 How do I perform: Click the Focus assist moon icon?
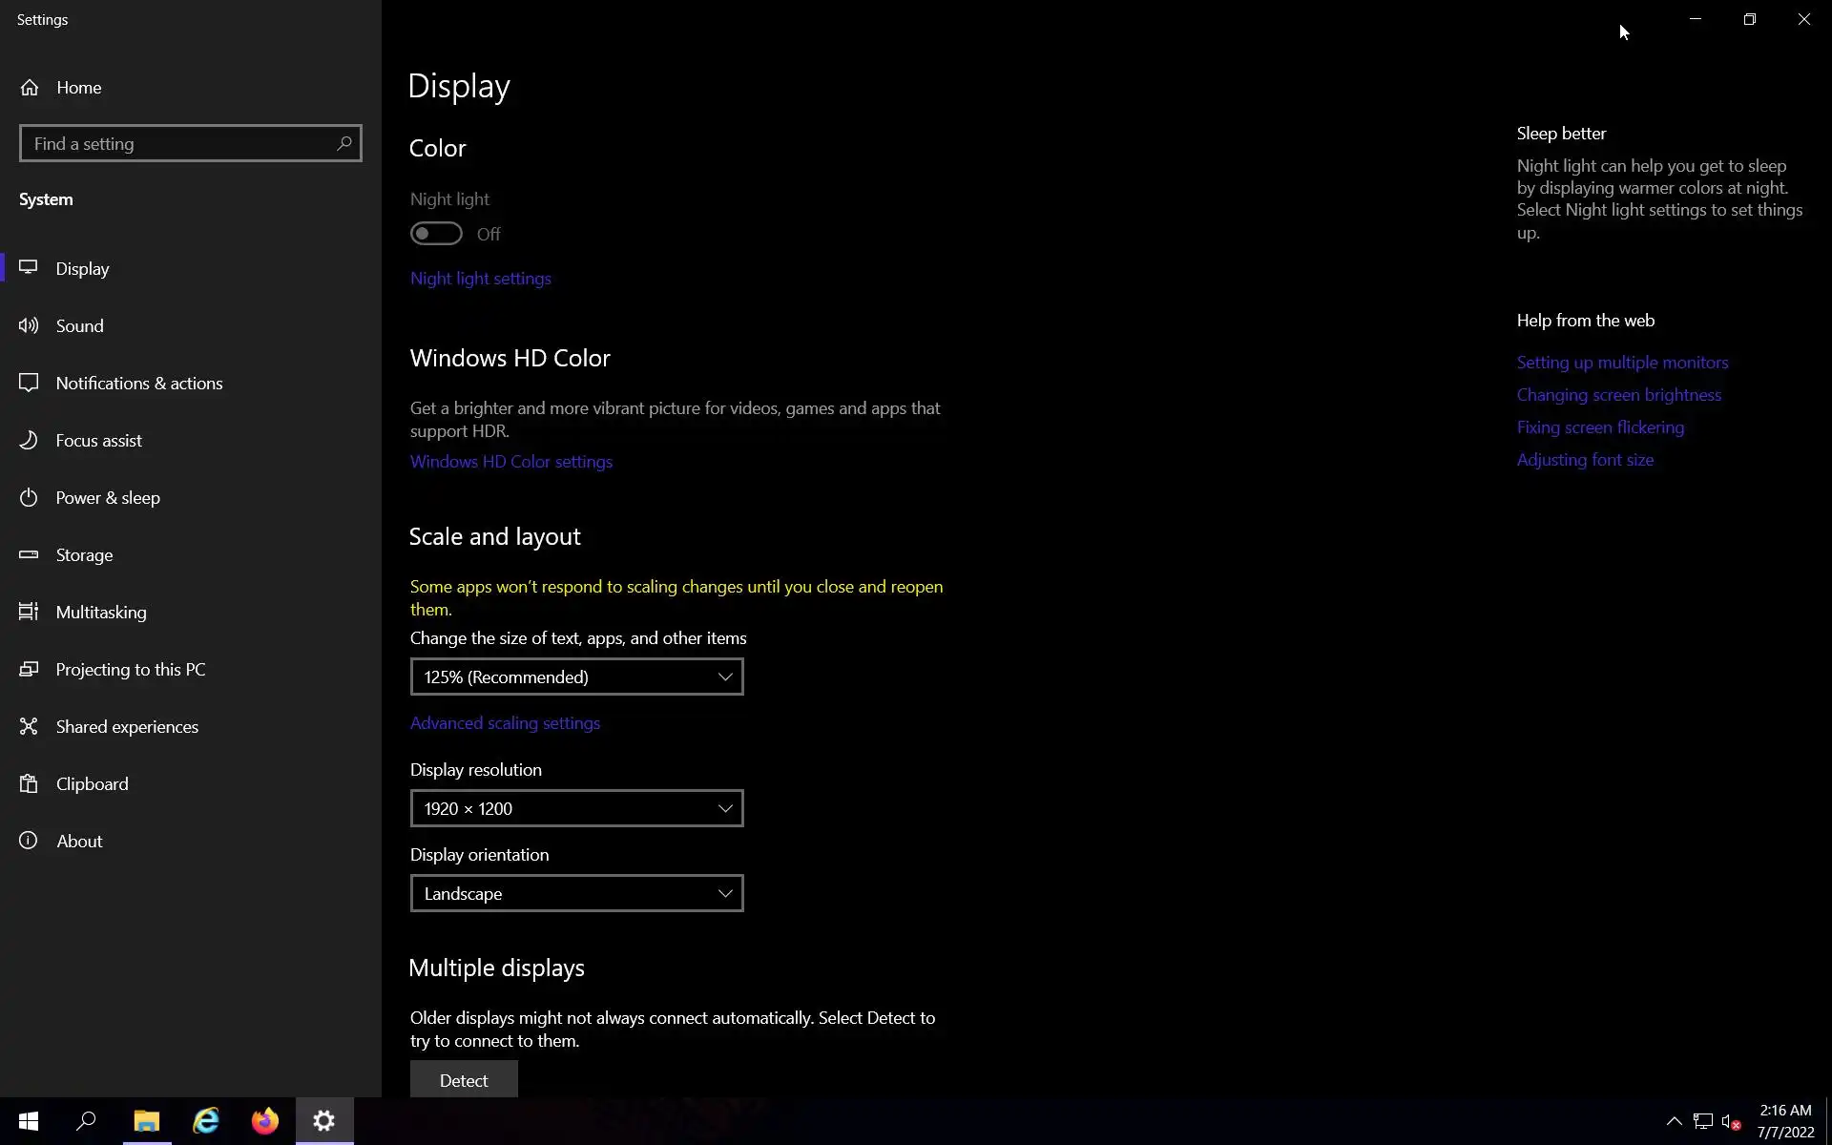tap(29, 440)
